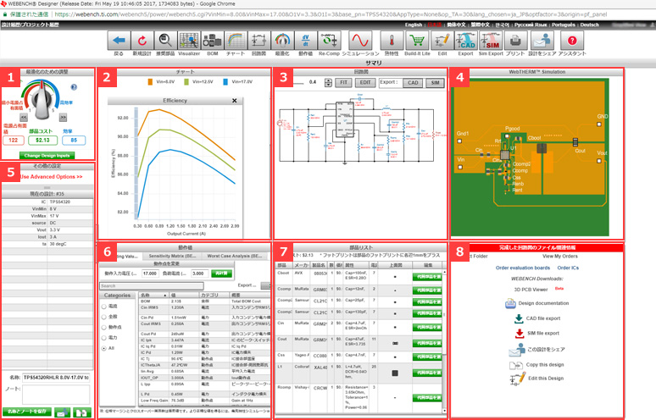Click the green recalculate button
This screenshot has width=656, height=420.
(x=221, y=274)
